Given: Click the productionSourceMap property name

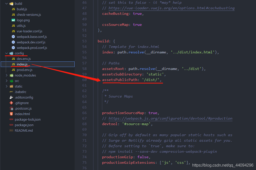Looking at the screenshot, I should (x=123, y=113).
